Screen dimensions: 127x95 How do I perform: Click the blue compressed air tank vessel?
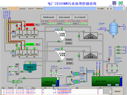click(x=114, y=29)
